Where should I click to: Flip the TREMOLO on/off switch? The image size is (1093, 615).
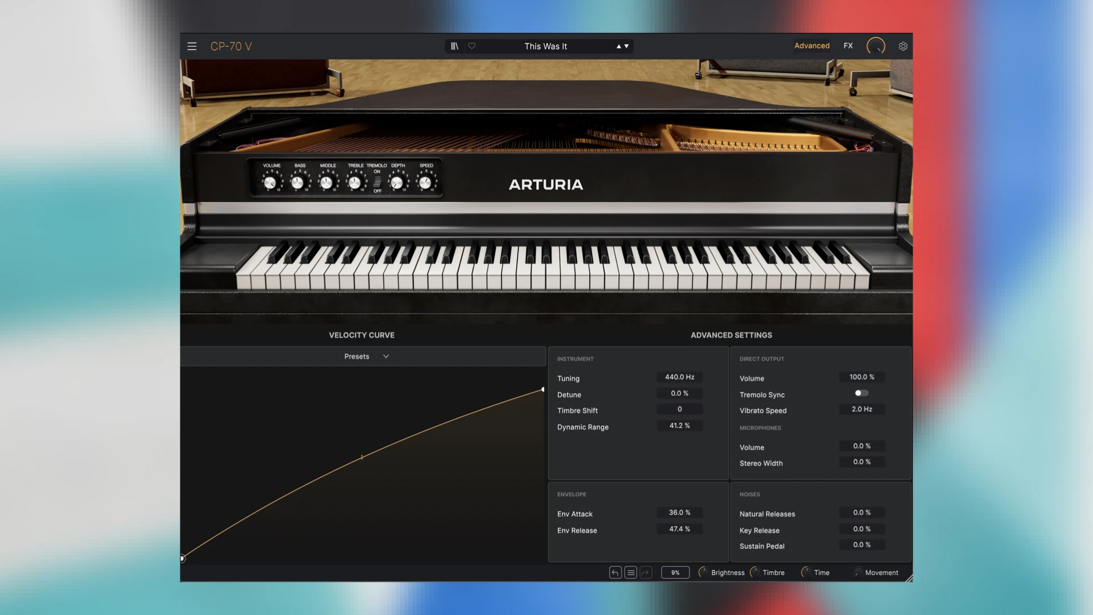click(377, 182)
